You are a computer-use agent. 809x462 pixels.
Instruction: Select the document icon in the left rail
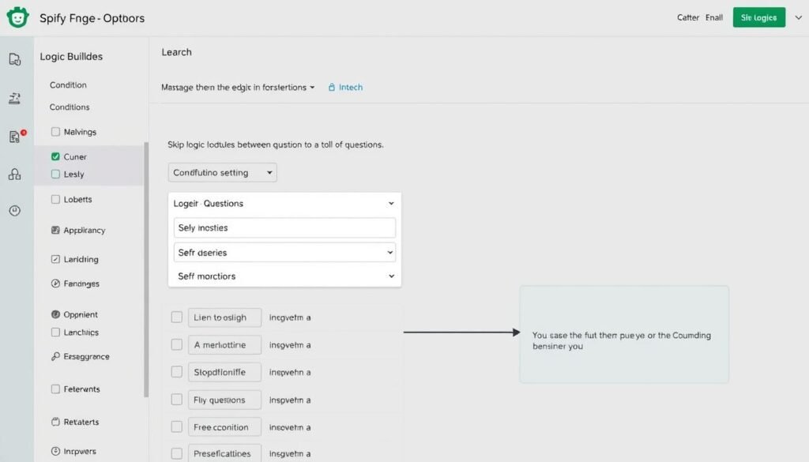[17, 58]
